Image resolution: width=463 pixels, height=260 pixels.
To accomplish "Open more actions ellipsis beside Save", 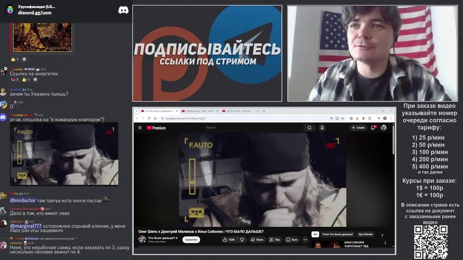I will (x=305, y=239).
